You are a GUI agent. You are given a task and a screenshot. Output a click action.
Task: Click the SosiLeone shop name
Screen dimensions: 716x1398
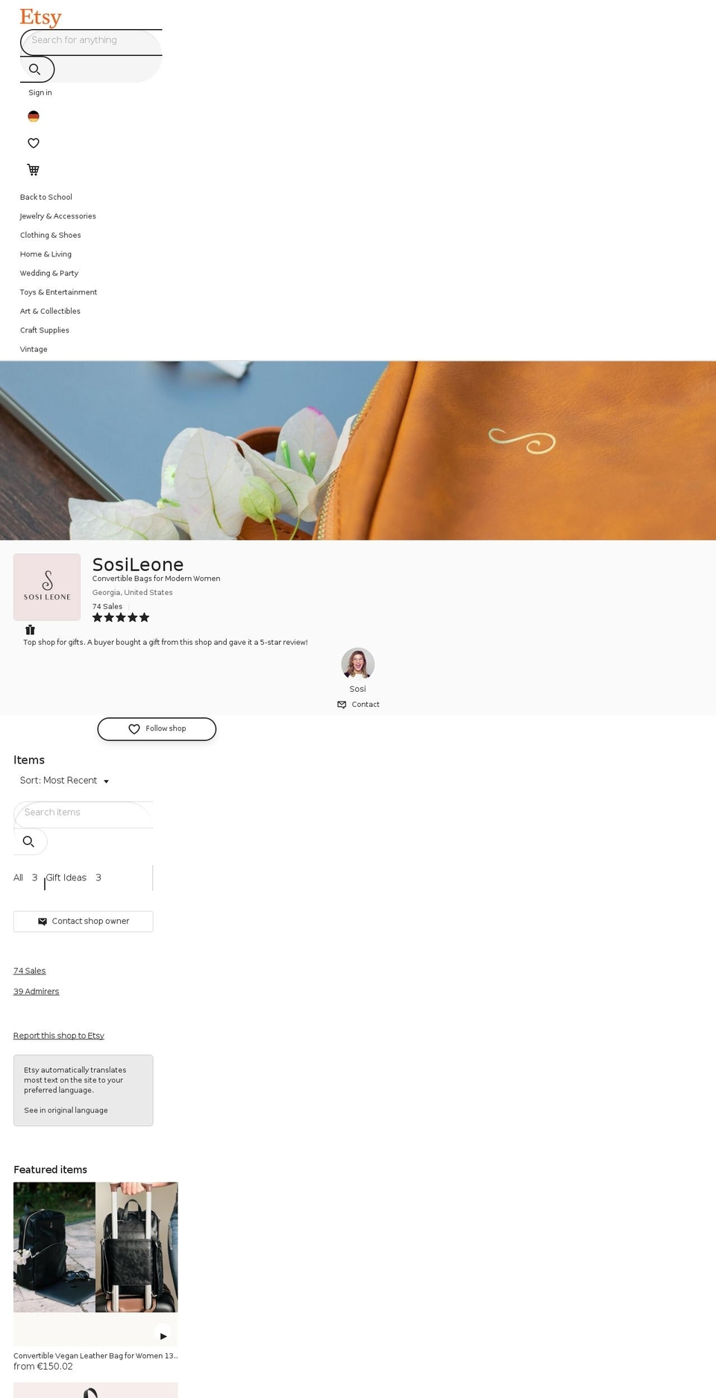138,564
